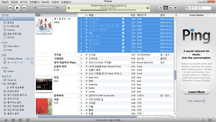Viewport: 216px width, 122px height.
Task: Sort by the 아티스트 column header
Action: pyautogui.click(x=142, y=15)
